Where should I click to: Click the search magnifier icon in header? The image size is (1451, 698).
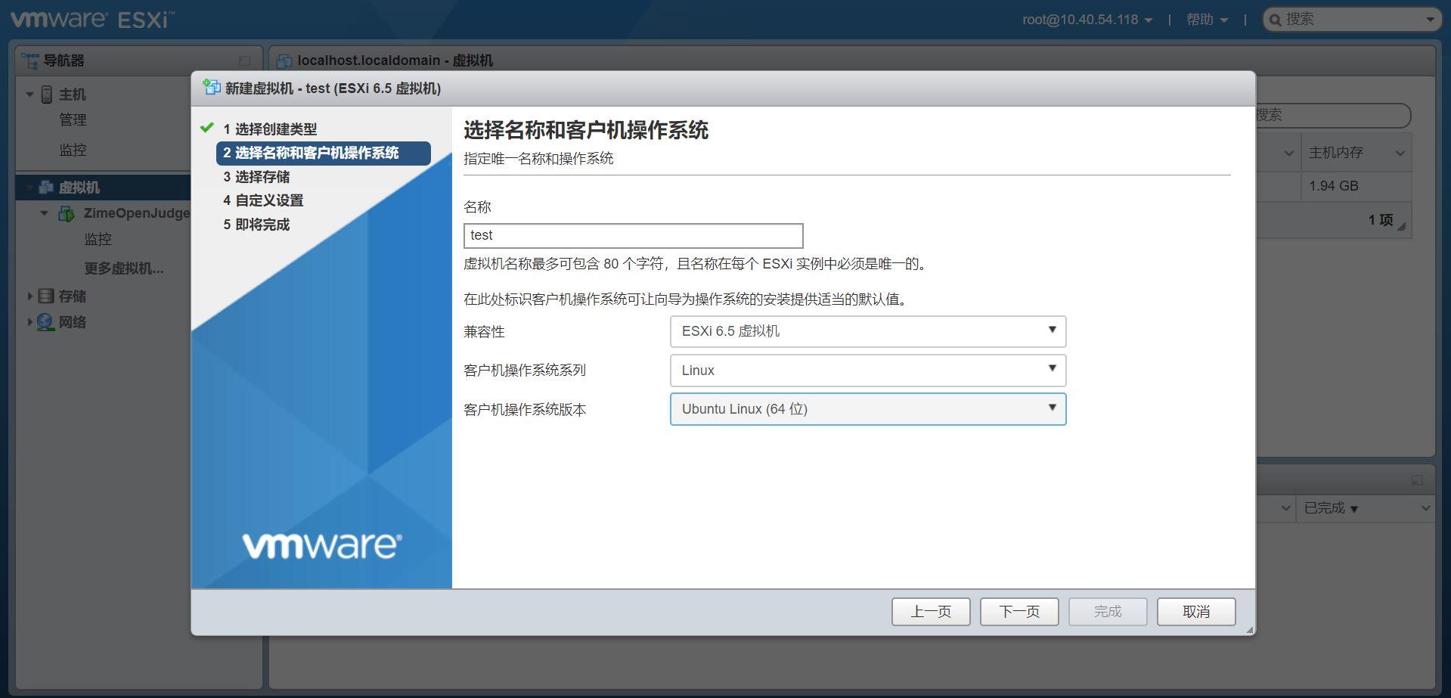(x=1276, y=20)
